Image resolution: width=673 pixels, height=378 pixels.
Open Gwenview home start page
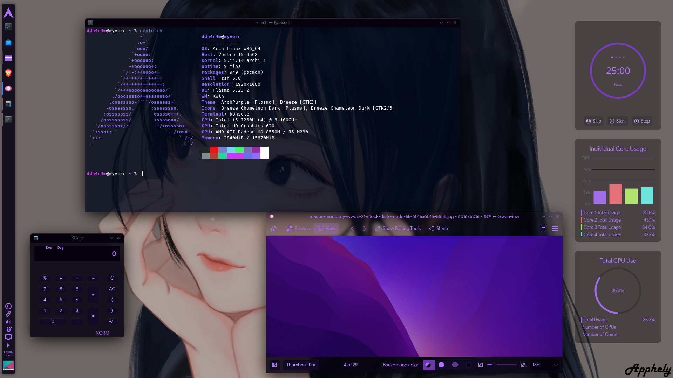(274, 229)
